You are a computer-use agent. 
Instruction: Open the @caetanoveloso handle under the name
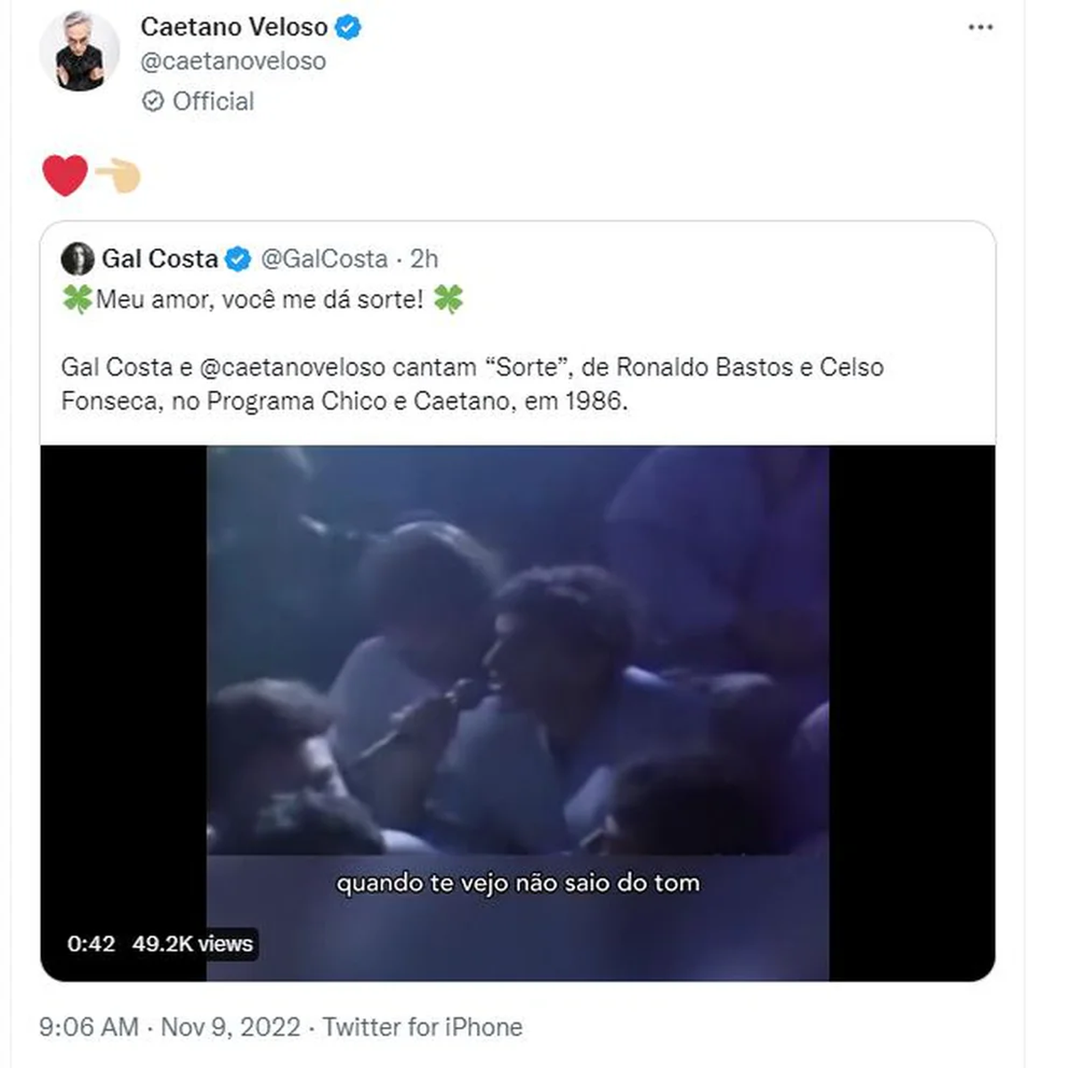233,61
